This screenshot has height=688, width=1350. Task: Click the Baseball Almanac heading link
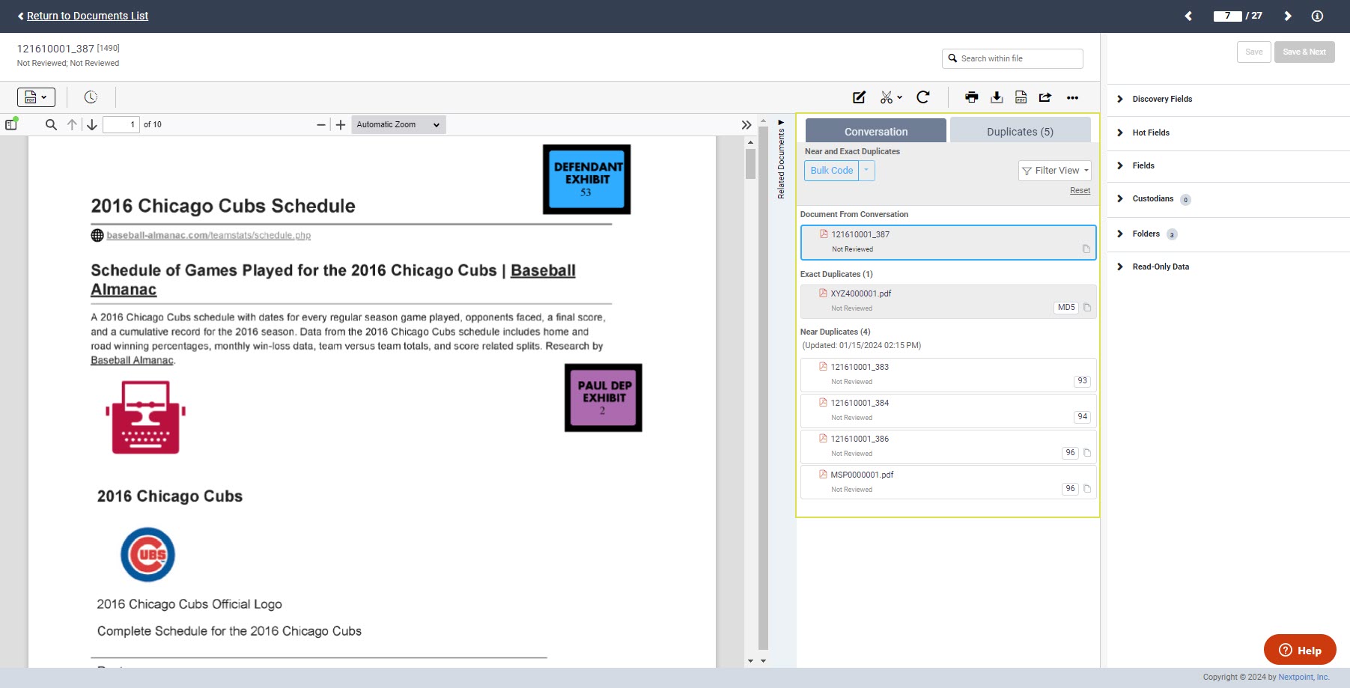click(x=333, y=280)
